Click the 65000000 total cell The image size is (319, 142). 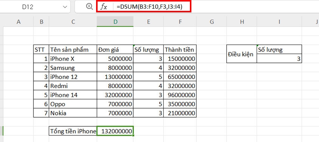pos(180,77)
